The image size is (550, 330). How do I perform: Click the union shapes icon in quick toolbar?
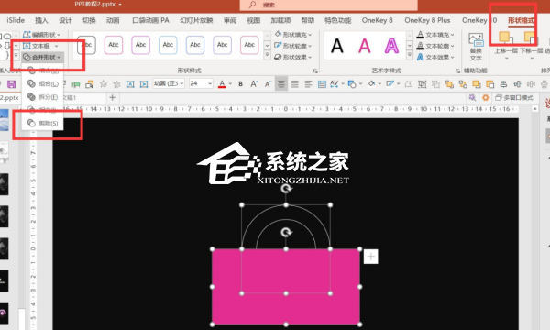449,84
